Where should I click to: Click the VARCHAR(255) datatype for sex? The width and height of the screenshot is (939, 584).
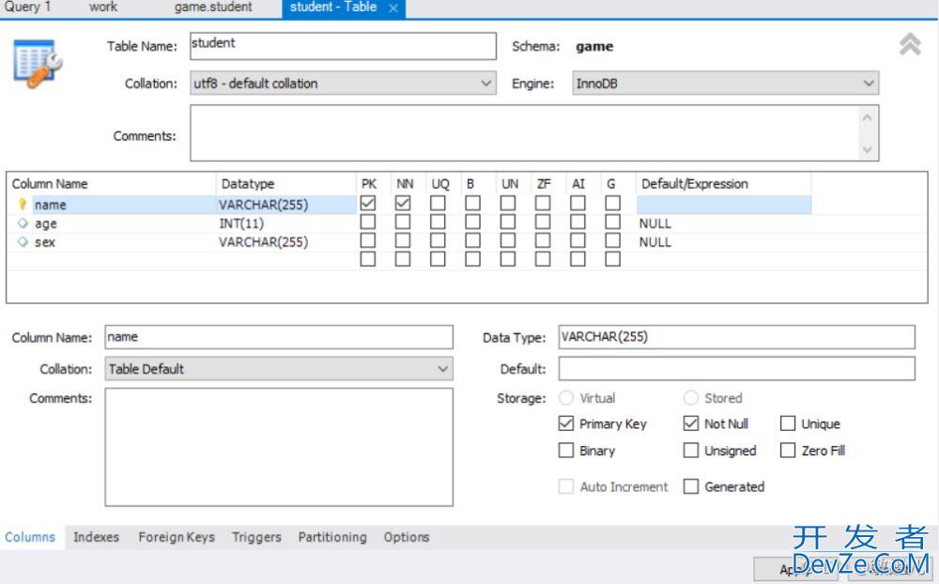(264, 242)
